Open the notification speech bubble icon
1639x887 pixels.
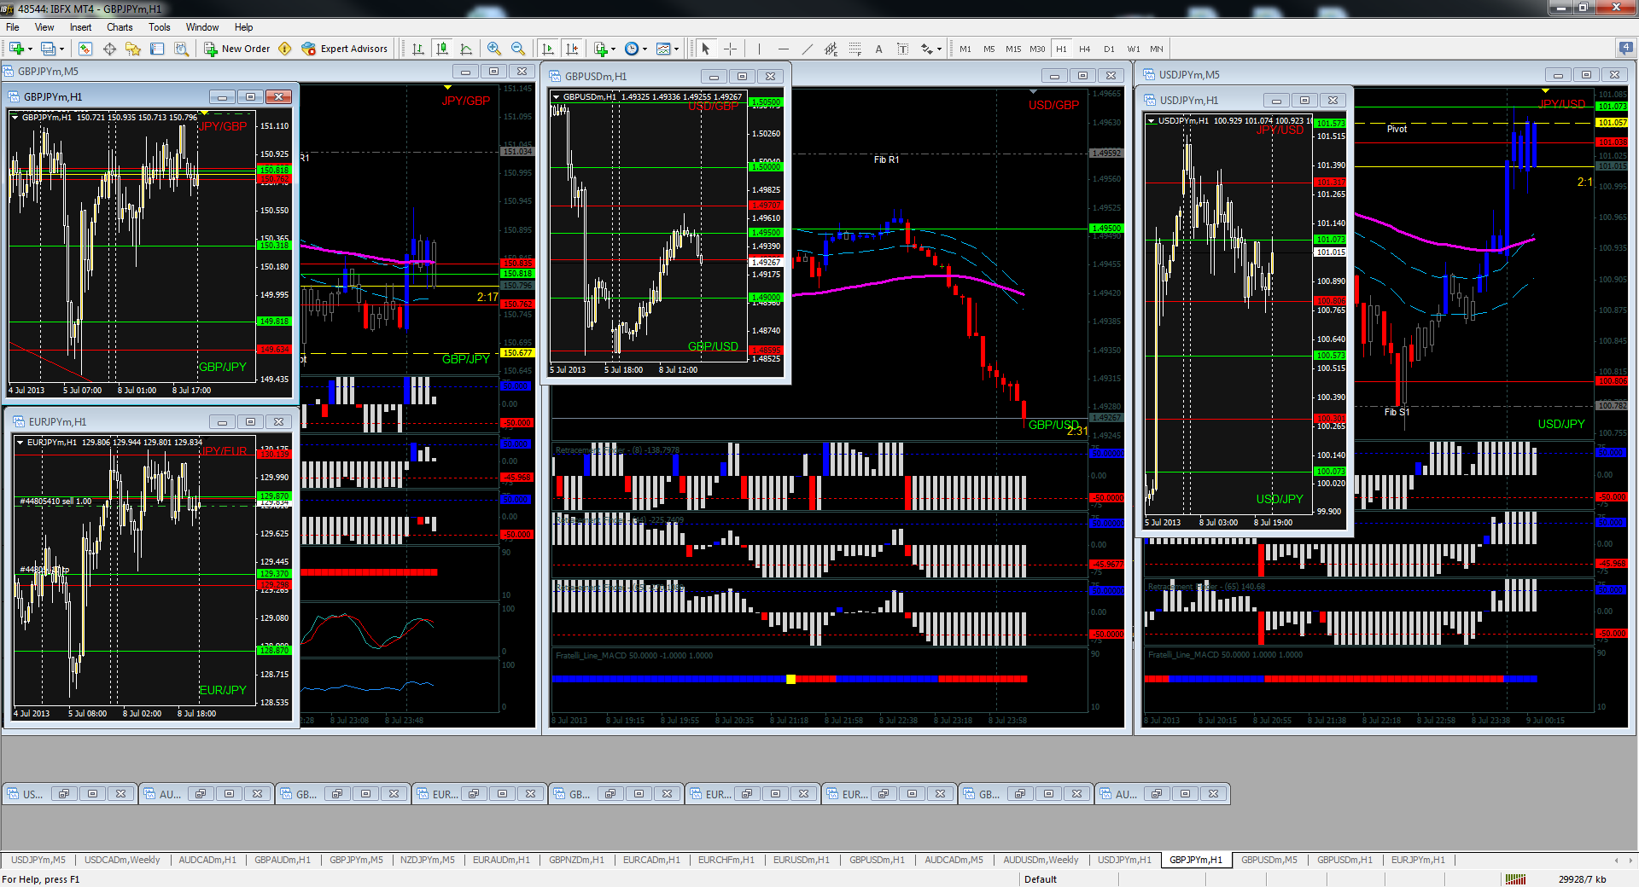click(1625, 49)
